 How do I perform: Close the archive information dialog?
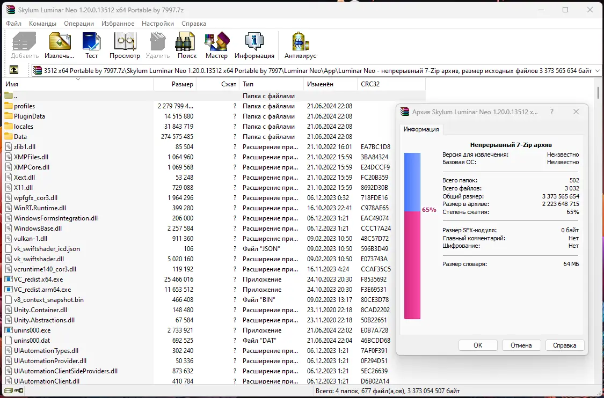click(576, 112)
